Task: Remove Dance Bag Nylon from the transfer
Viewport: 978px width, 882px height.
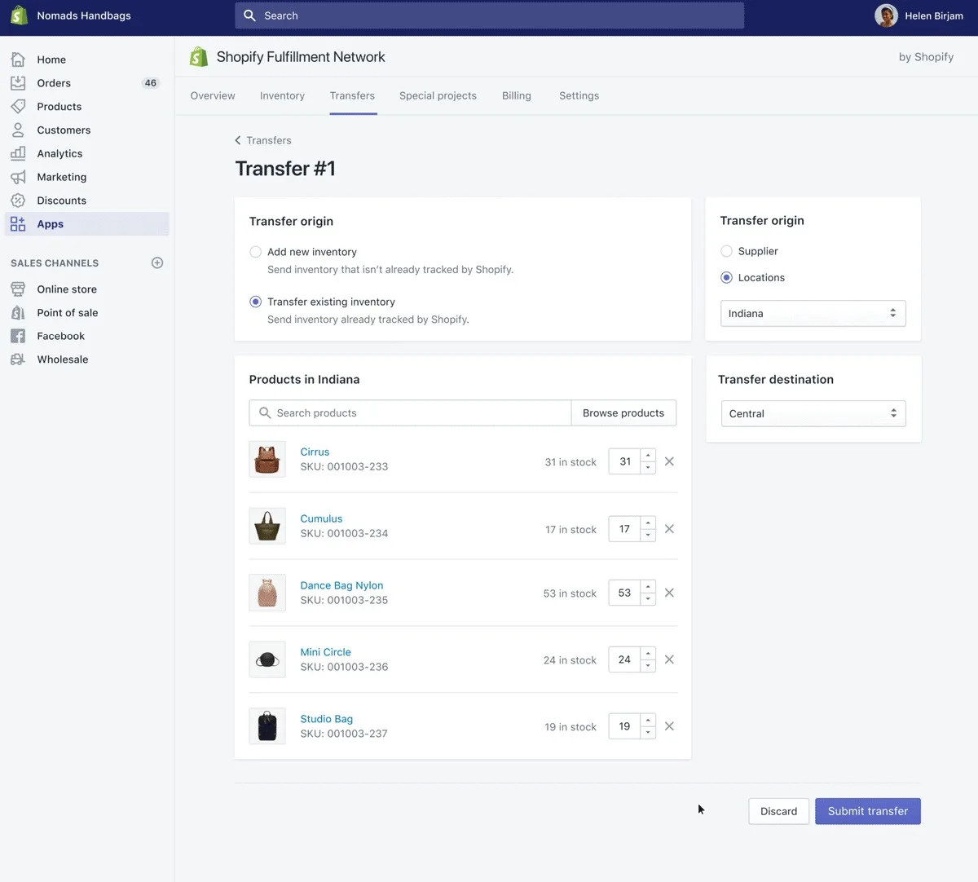Action: pyautogui.click(x=669, y=593)
